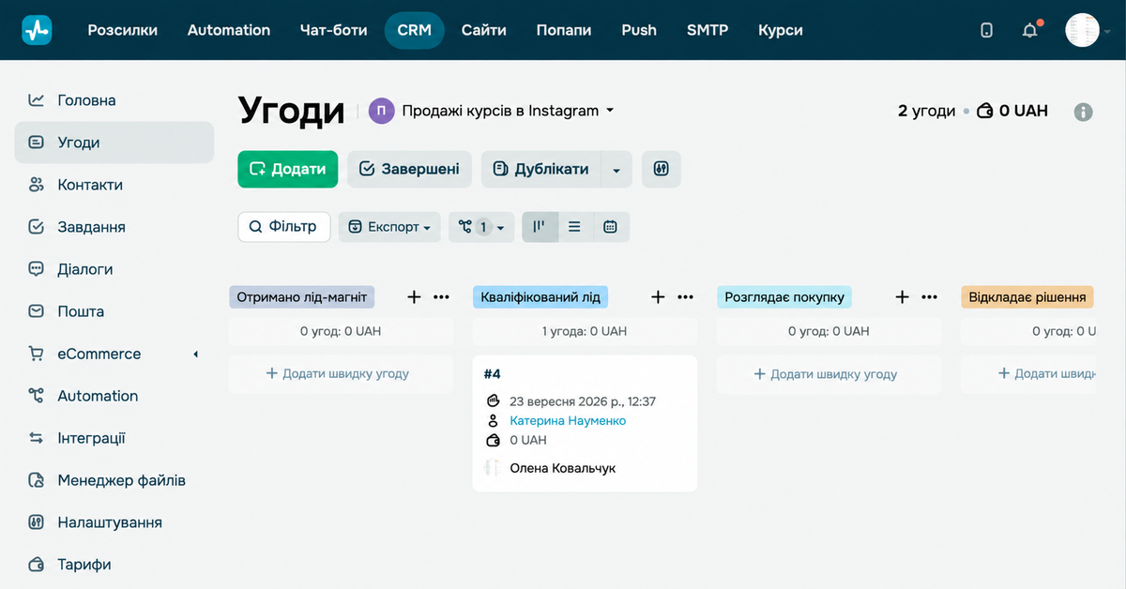The width and height of the screenshot is (1126, 589).
Task: Open the mobile device icon in header
Action: (x=986, y=30)
